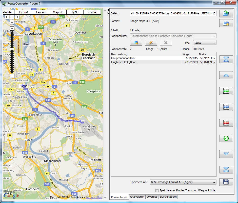Click latitude value 50.9429485
This screenshot has height=203, width=238.
208,58
